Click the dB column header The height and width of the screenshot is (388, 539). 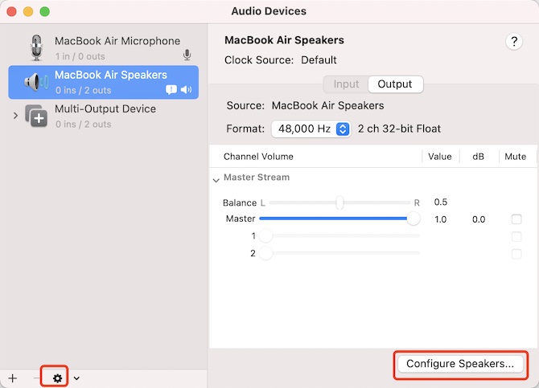coord(478,157)
